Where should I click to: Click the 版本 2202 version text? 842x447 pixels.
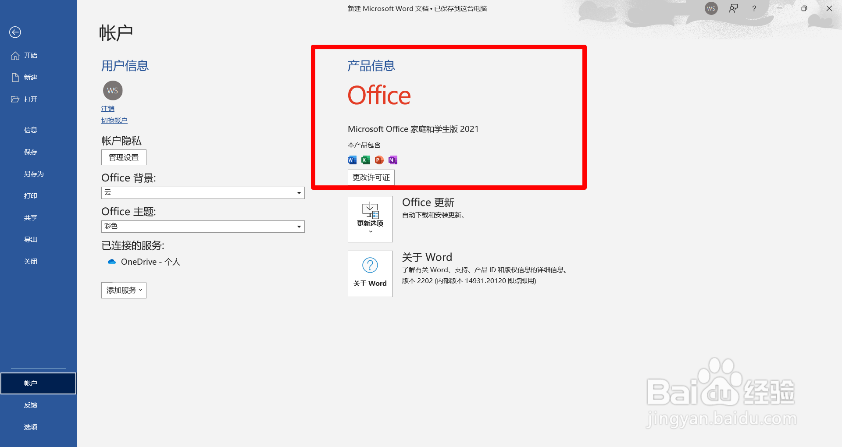tap(469, 281)
